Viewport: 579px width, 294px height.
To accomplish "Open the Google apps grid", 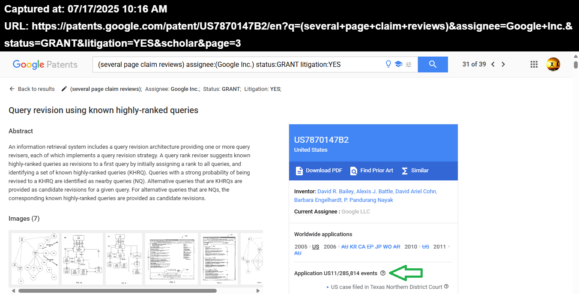I will click(x=534, y=64).
